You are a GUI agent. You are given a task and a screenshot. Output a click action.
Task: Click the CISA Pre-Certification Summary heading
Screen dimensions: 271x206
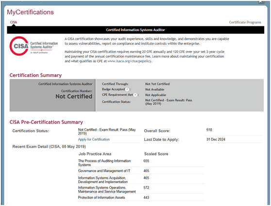46,122
